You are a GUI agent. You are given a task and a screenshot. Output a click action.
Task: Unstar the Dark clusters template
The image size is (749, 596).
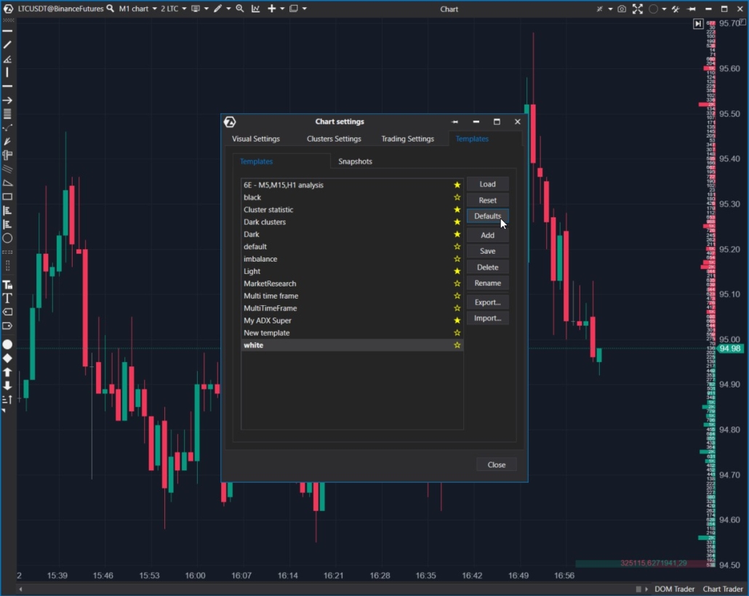pyautogui.click(x=457, y=222)
